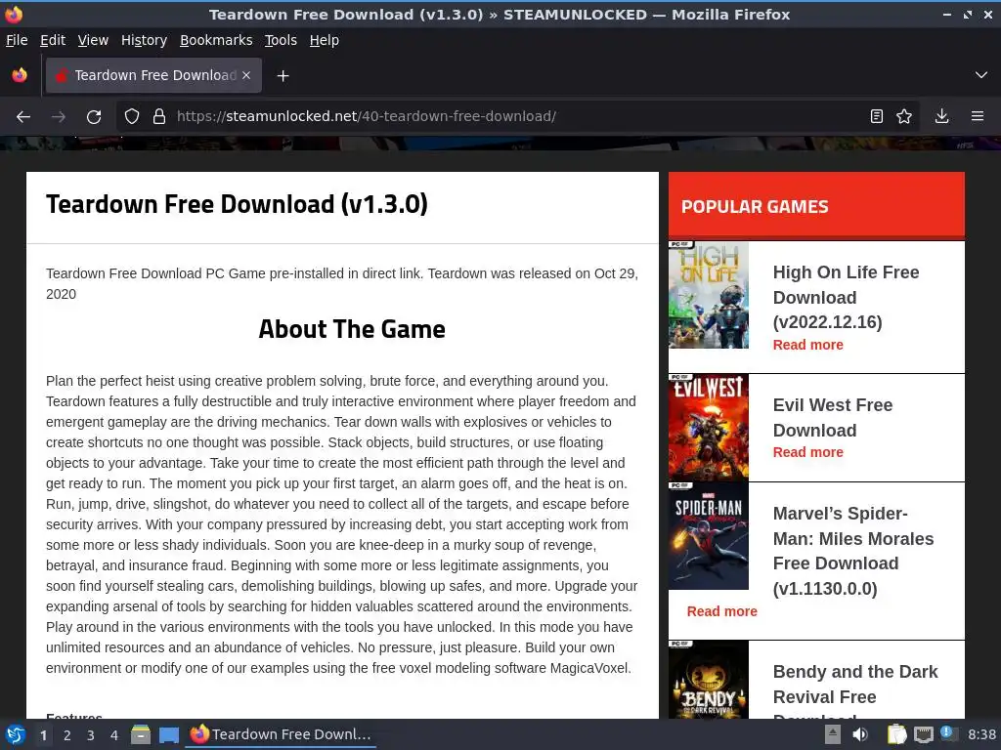Go back to the previous page
The image size is (1001, 750).
point(23,117)
